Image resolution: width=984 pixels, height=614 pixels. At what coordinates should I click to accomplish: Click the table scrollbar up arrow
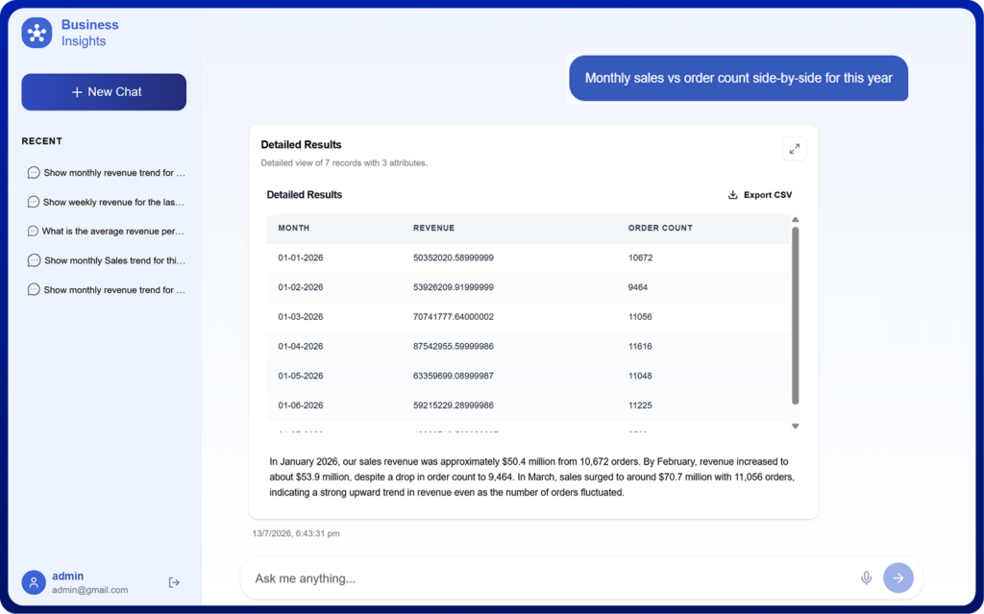coord(795,220)
